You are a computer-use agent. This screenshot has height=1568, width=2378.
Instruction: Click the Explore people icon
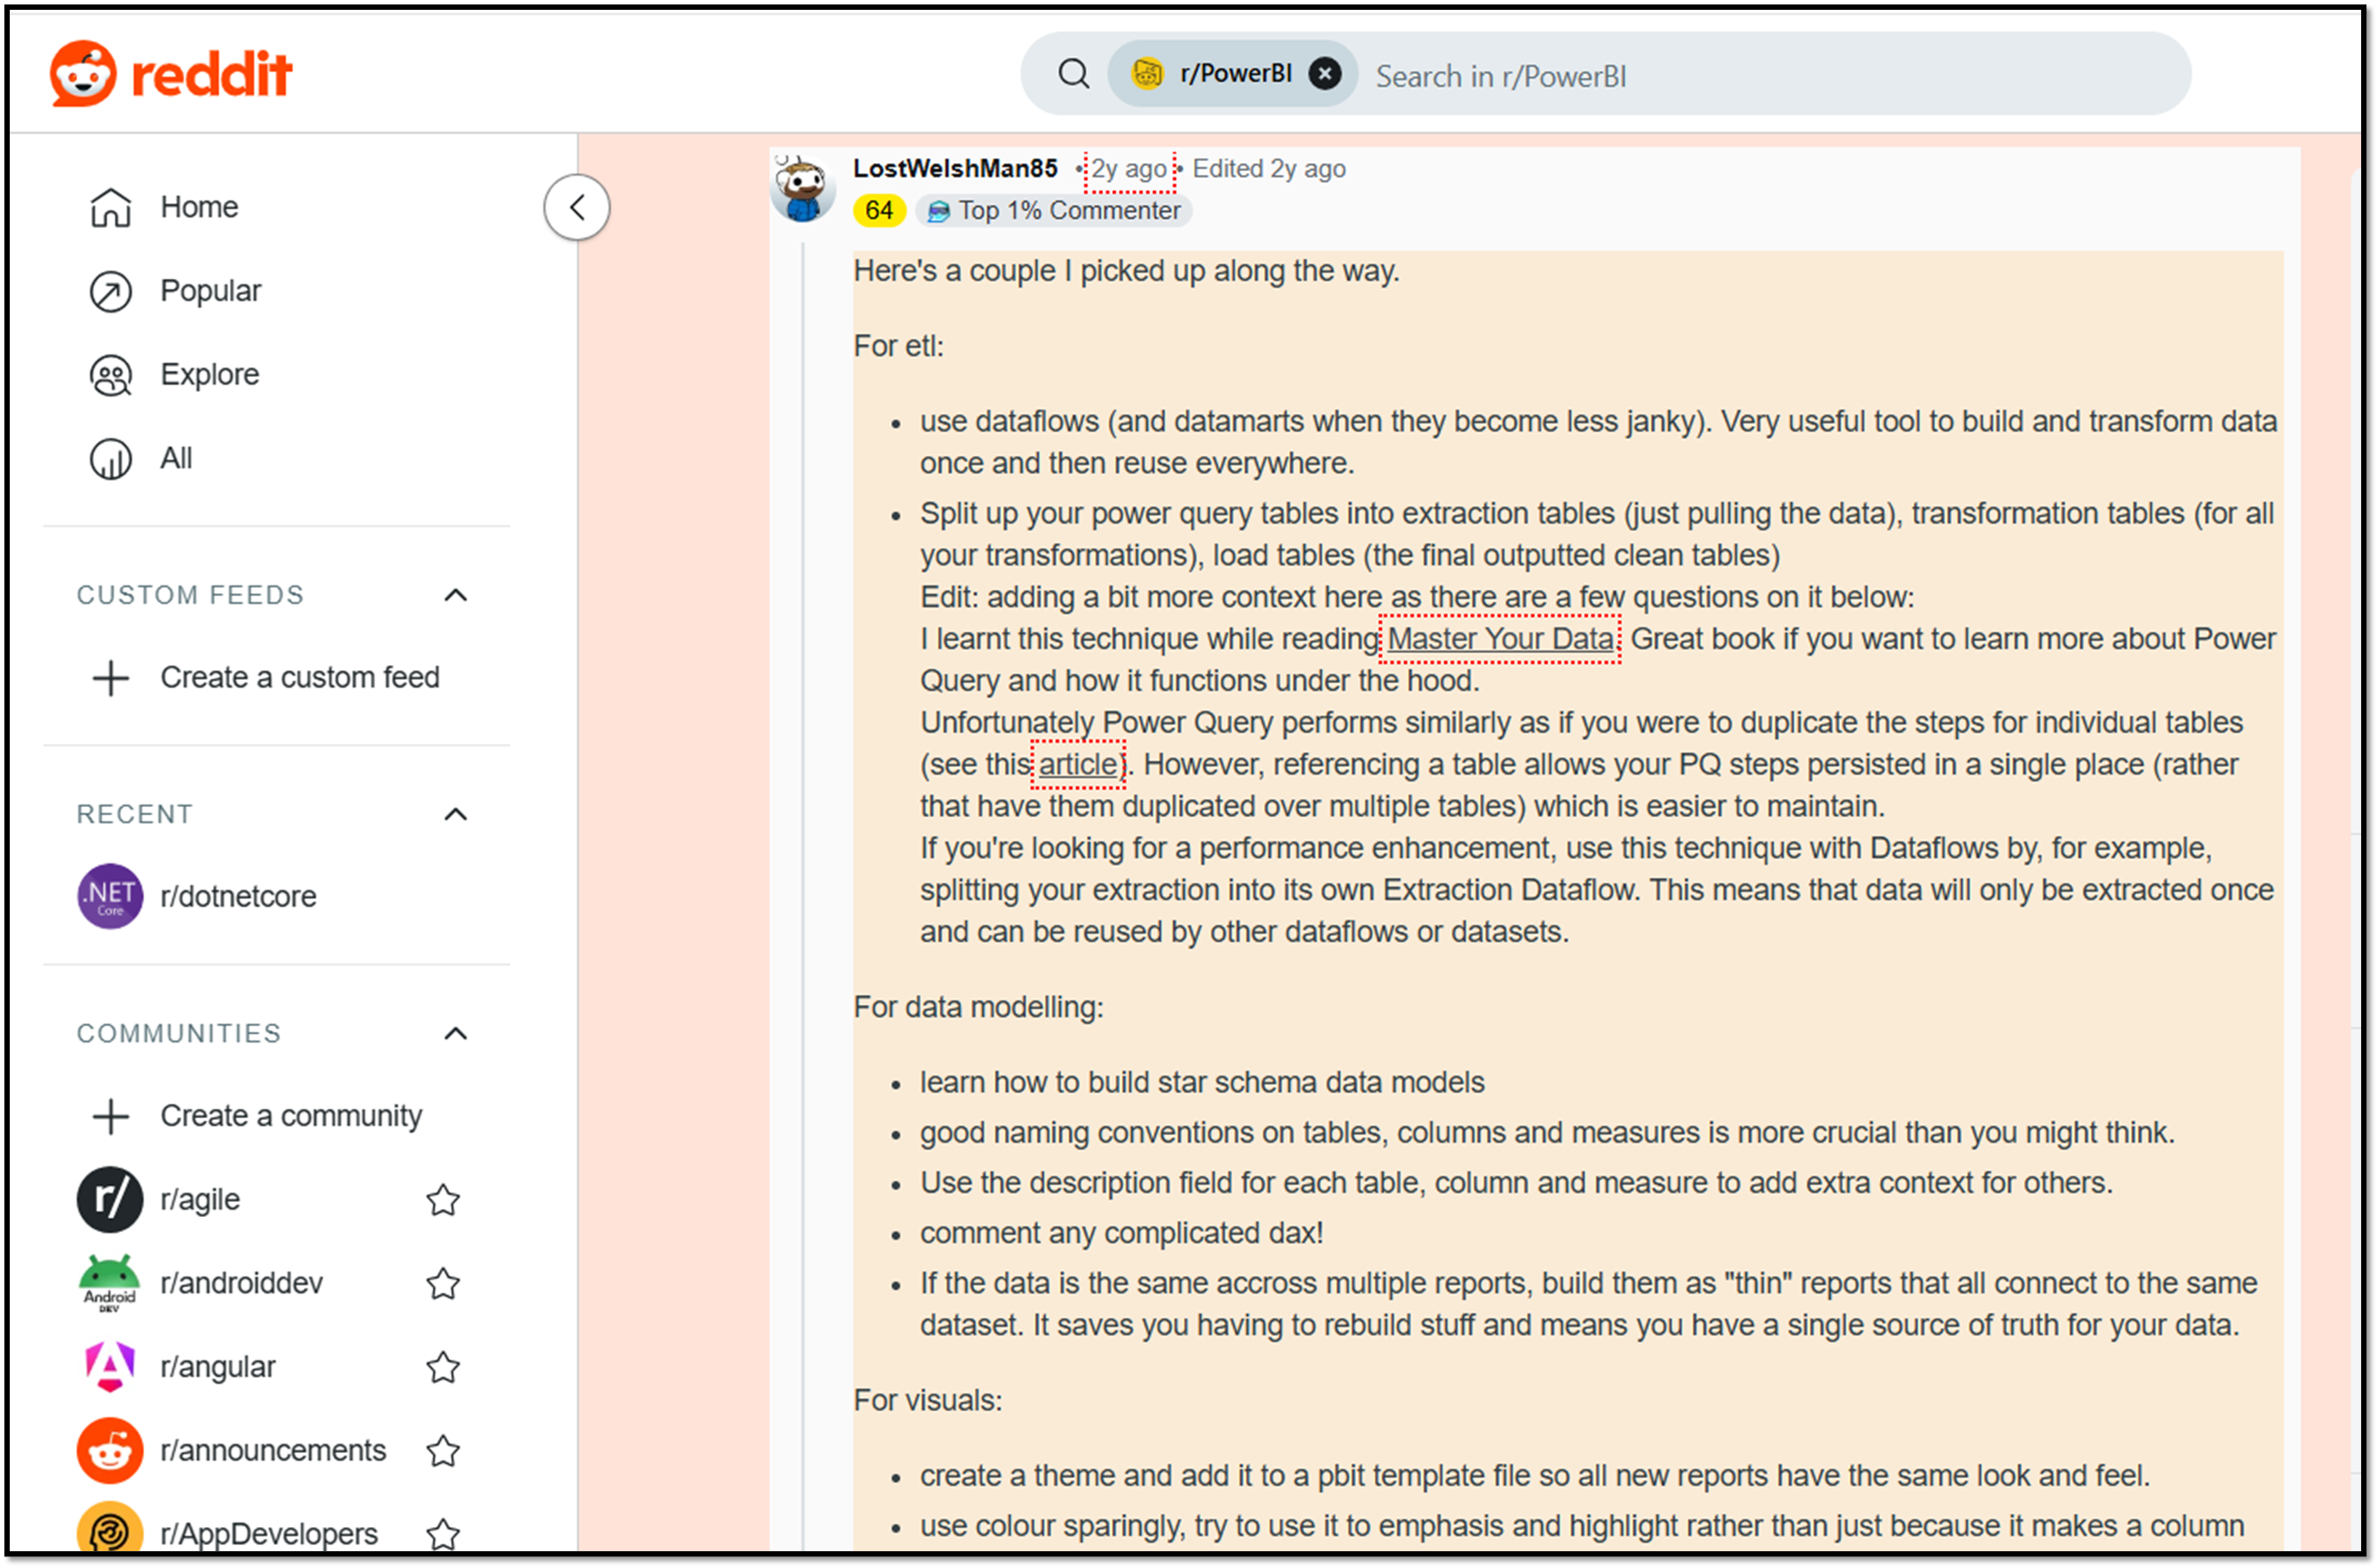click(110, 375)
